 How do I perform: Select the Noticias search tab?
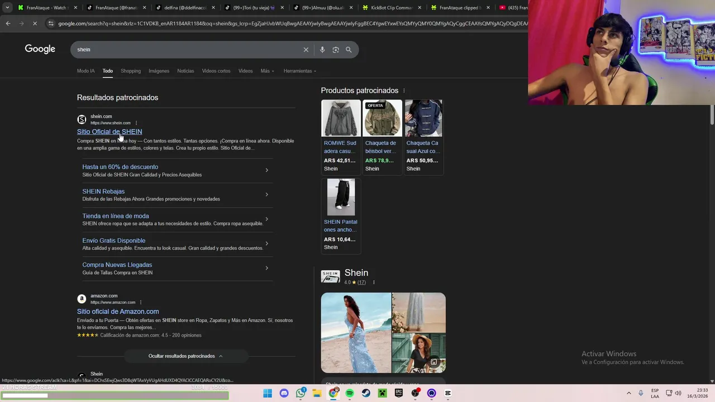tap(185, 71)
